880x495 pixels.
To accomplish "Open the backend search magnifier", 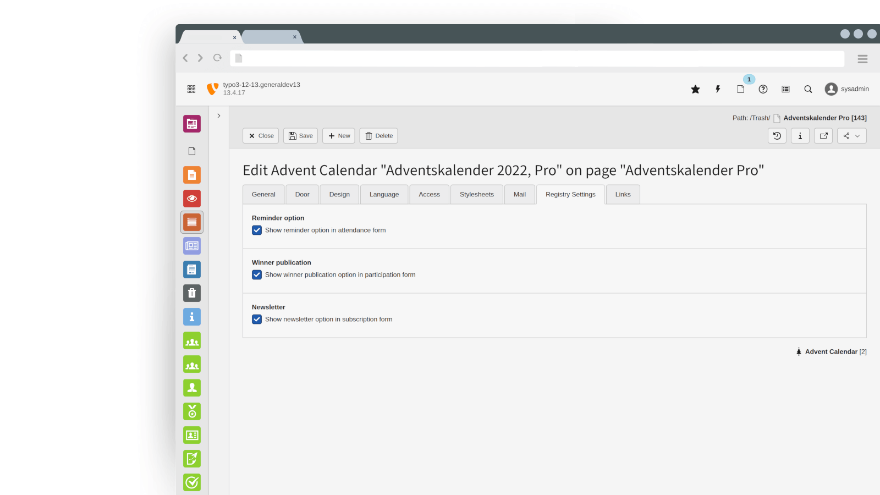I will 808,89.
